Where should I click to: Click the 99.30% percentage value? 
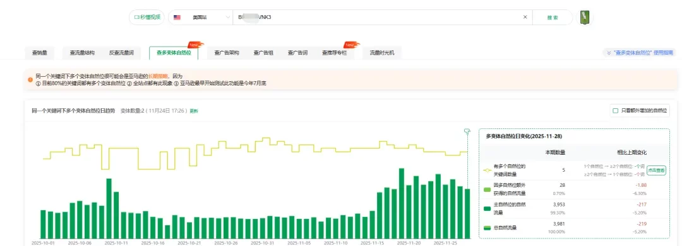(558, 213)
